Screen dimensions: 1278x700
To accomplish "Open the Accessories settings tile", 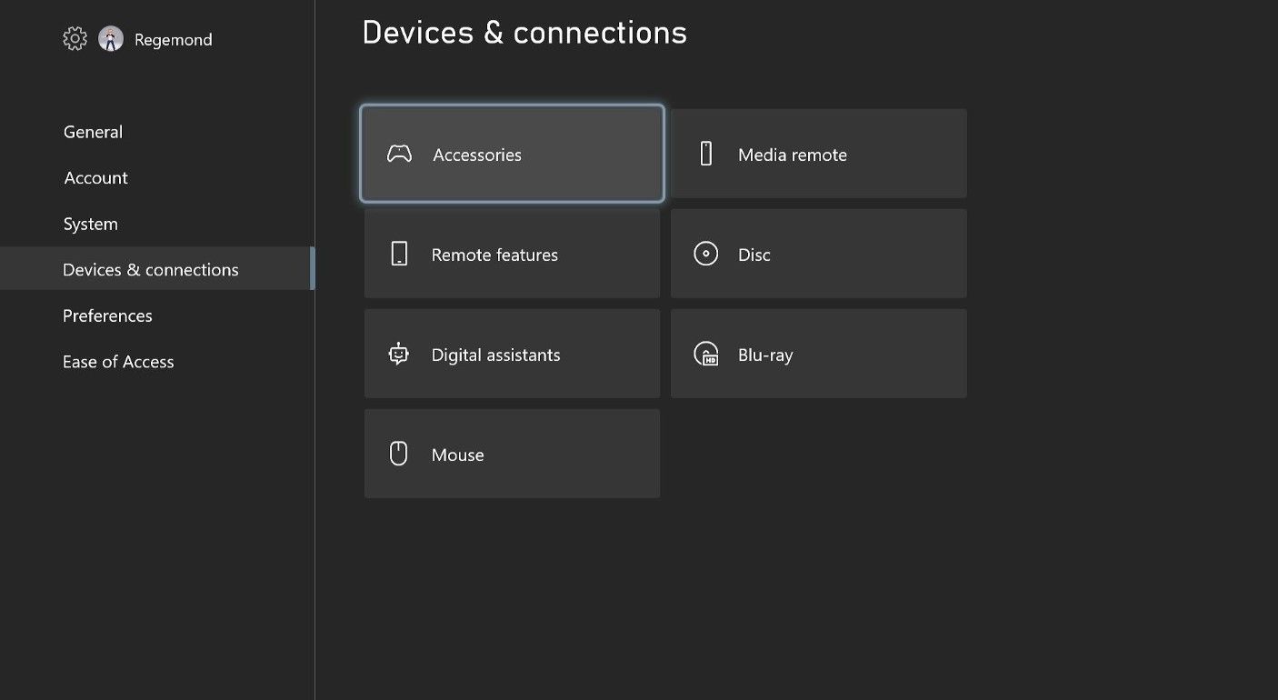I will click(x=512, y=154).
